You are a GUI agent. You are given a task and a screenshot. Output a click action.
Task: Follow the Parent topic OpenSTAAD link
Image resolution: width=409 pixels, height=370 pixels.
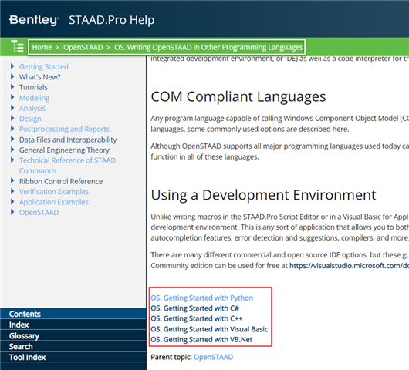pyautogui.click(x=213, y=357)
